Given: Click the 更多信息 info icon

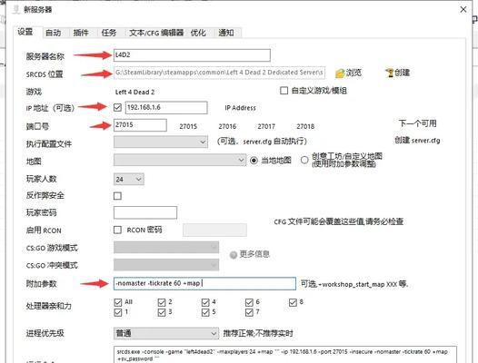Looking at the screenshot, I should (234, 255).
